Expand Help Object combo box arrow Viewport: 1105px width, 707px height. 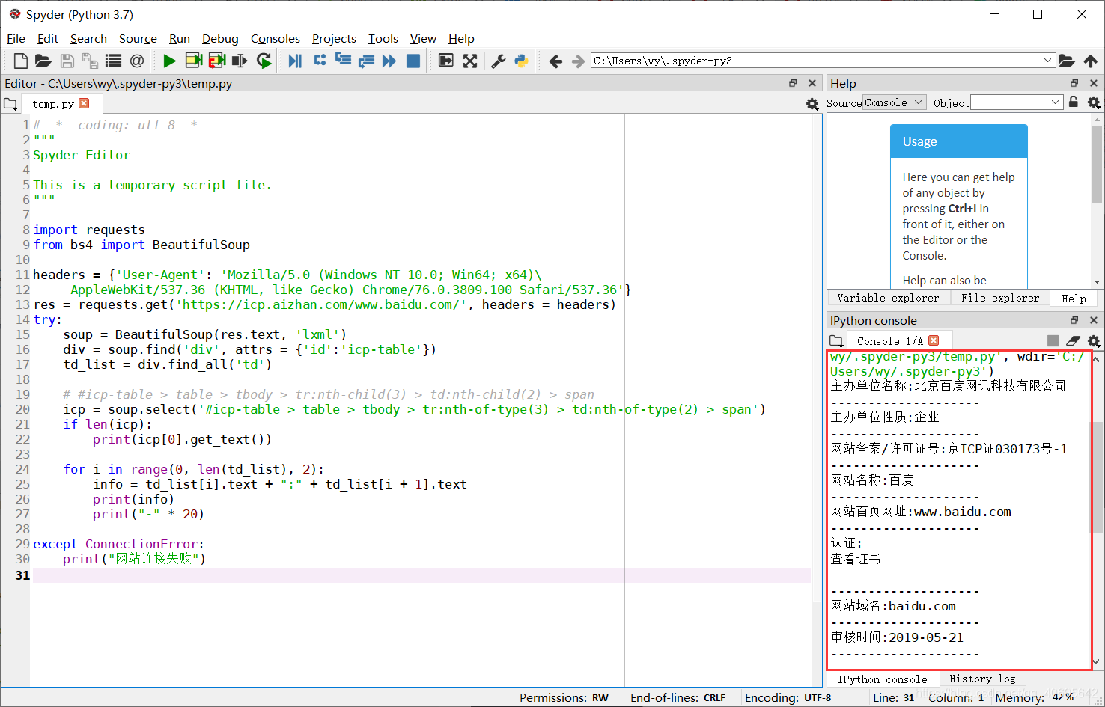[x=1056, y=102]
